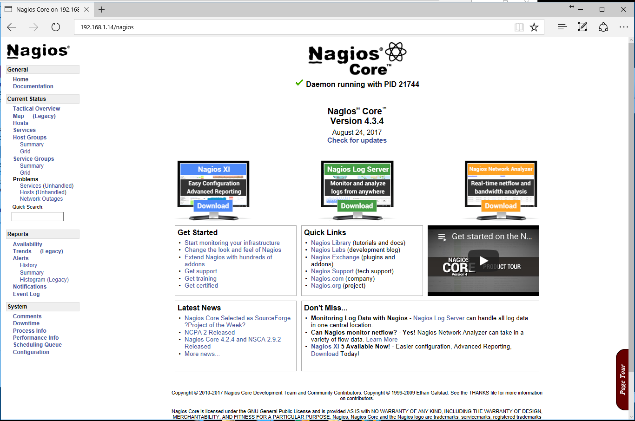Click the Make a Web Note icon
Viewport: 635px width, 421px height.
click(582, 27)
